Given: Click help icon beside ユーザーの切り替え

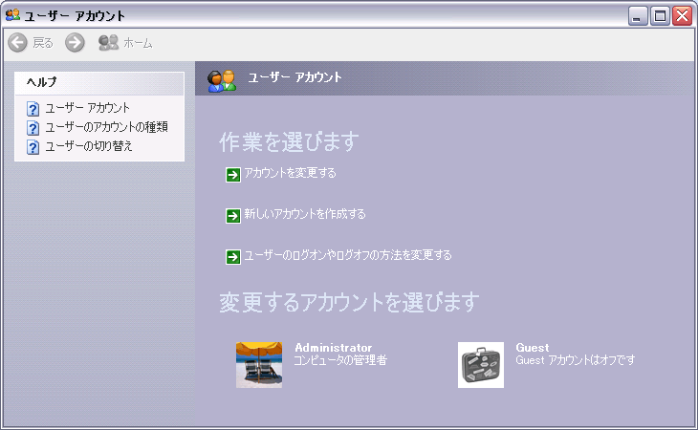Looking at the screenshot, I should tap(33, 147).
